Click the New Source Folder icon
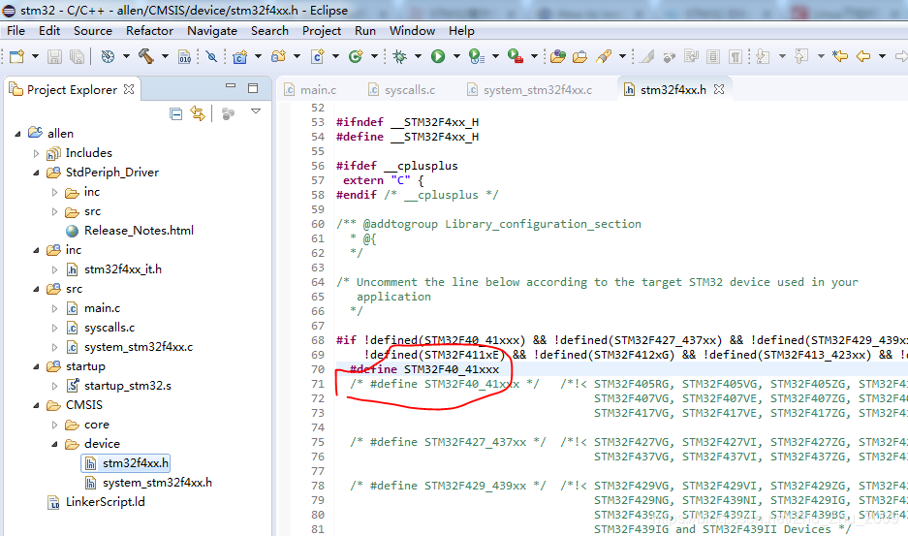 [x=278, y=56]
